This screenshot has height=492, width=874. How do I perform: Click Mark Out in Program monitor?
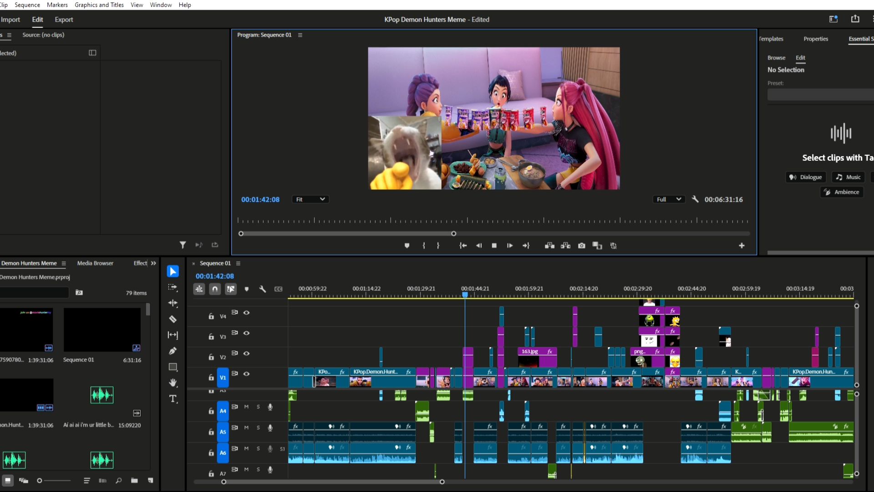(x=438, y=246)
